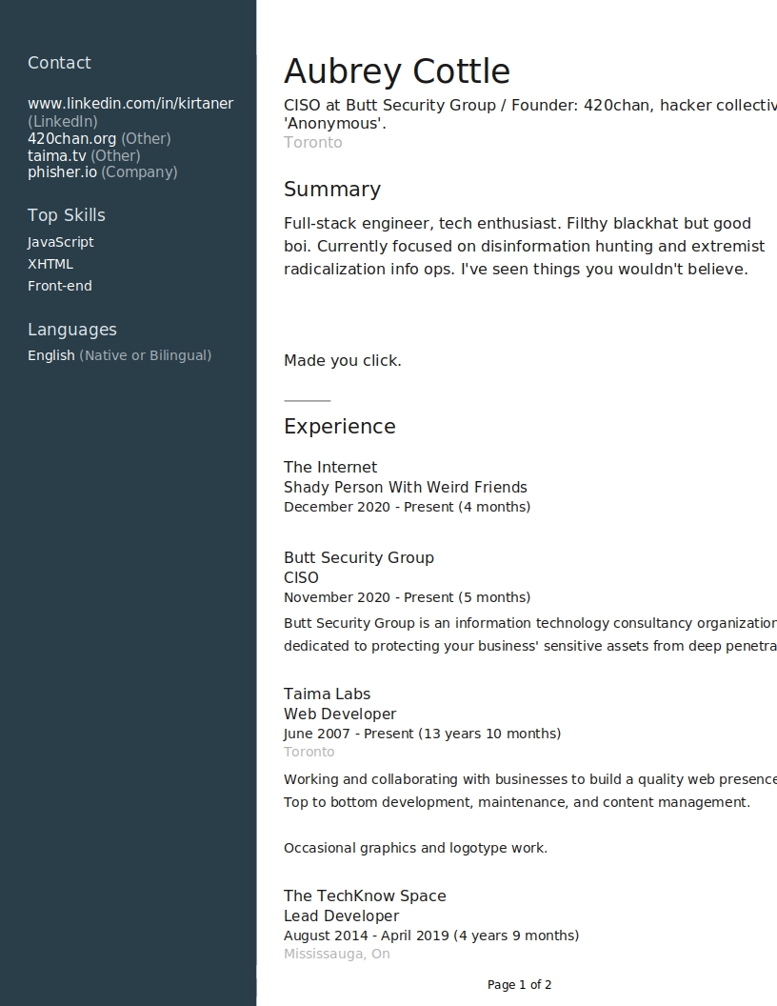Open the 420chan.org link

71,138
